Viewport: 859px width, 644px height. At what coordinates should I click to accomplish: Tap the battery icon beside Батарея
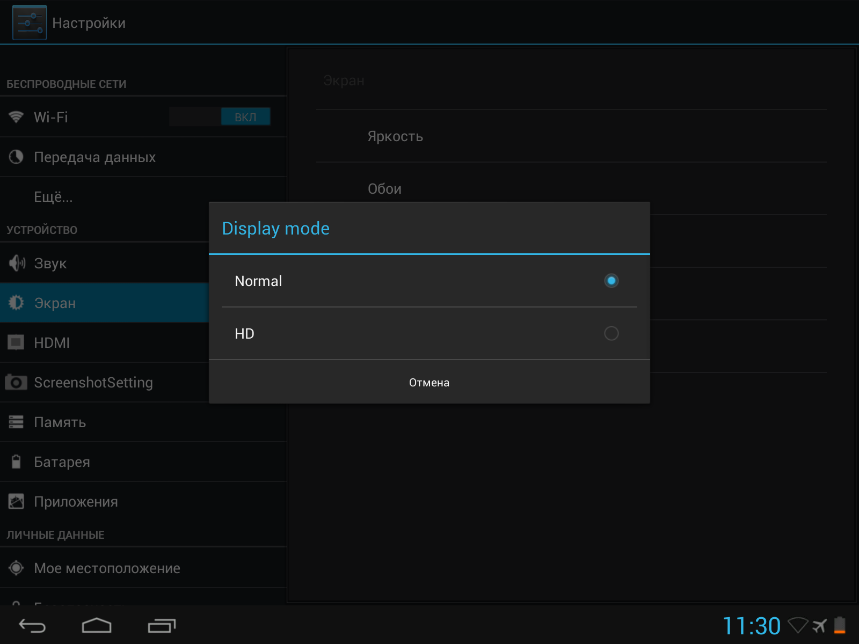tap(16, 462)
